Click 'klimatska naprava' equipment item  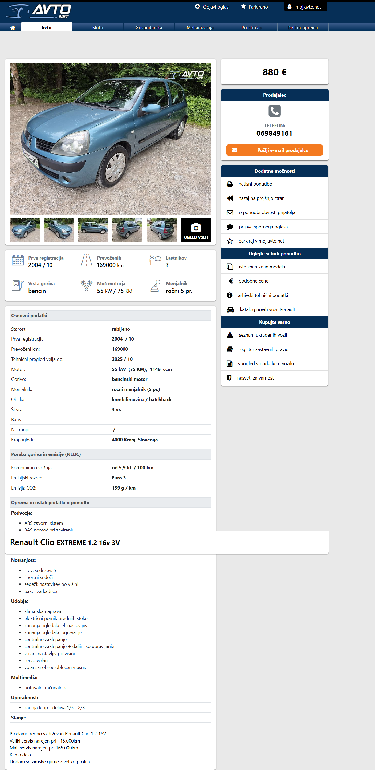click(43, 612)
